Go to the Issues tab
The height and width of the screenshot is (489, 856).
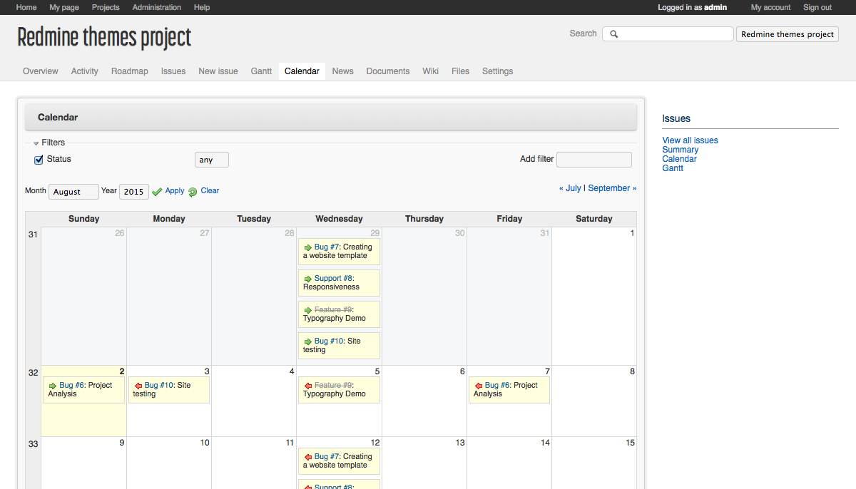coord(173,71)
